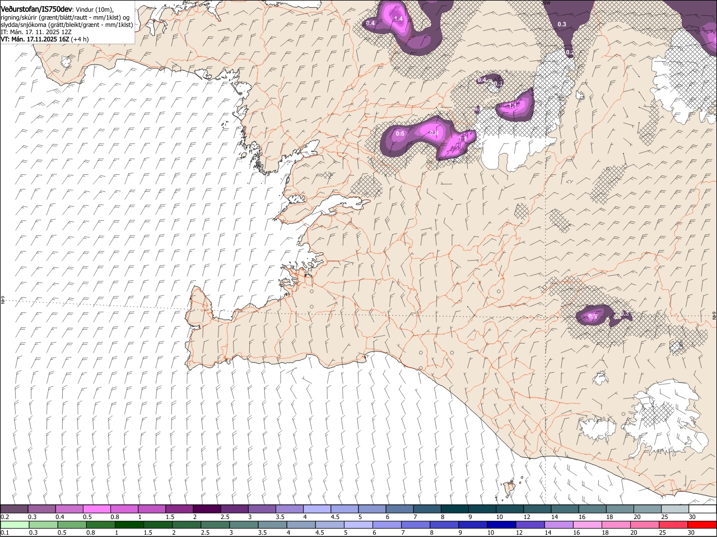This screenshot has width=717, height=537.
Task: Pick the rain legend swatch labeled 2
Action: 187,525
